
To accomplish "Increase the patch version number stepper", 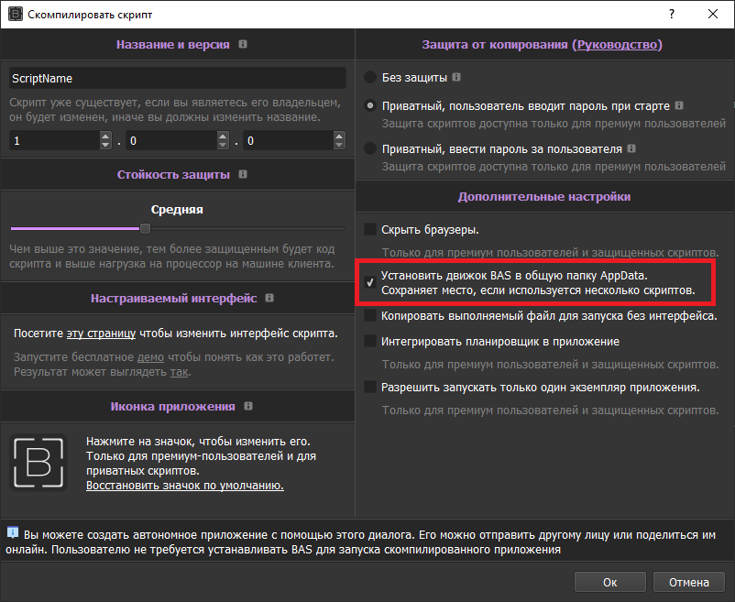I will [x=339, y=136].
